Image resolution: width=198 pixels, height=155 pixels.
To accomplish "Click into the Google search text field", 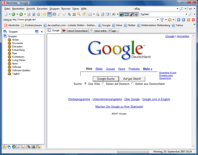I will 119,74.
